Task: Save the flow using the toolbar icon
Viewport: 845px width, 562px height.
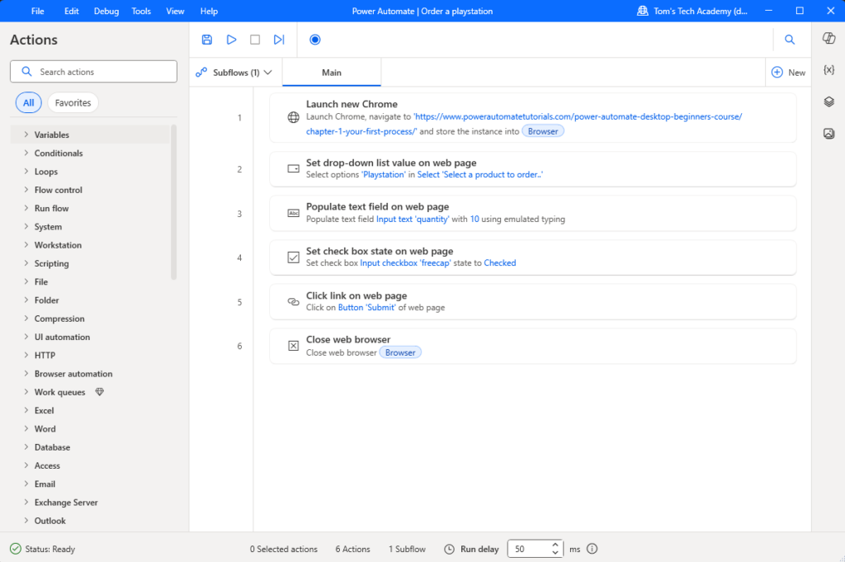Action: (207, 40)
